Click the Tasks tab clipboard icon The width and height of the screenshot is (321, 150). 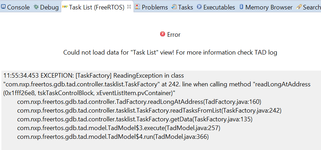point(174,7)
